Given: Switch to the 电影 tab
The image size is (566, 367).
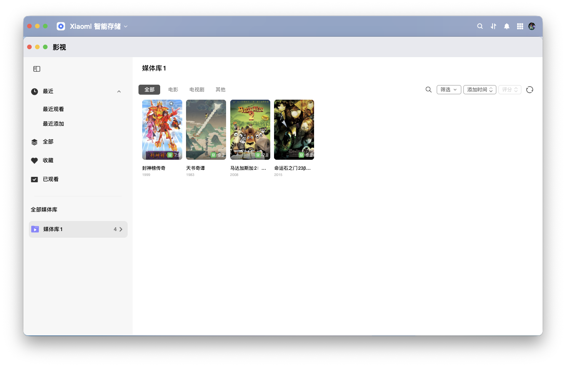Looking at the screenshot, I should (173, 90).
